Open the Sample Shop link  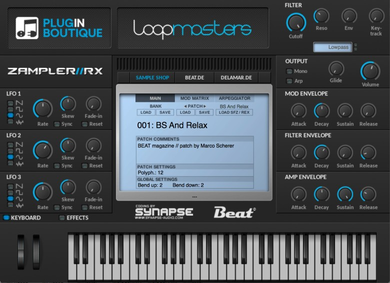pos(152,78)
